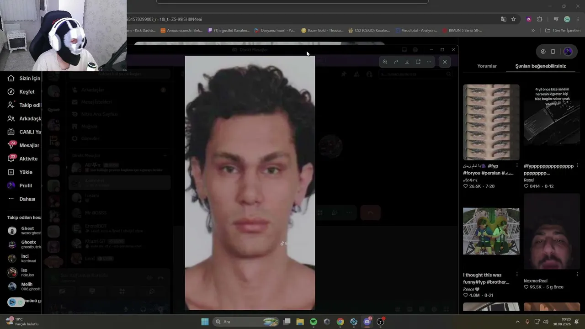
Task: Open TikTok Aktivite notifications
Action: (x=22, y=159)
